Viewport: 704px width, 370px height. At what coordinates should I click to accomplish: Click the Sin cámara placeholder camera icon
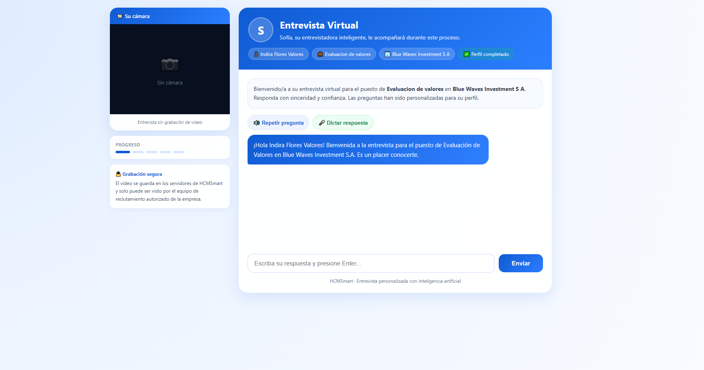point(170,64)
